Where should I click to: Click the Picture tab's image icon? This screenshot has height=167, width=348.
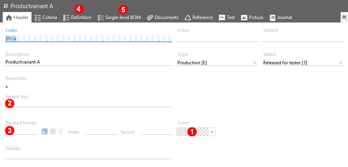point(244,17)
